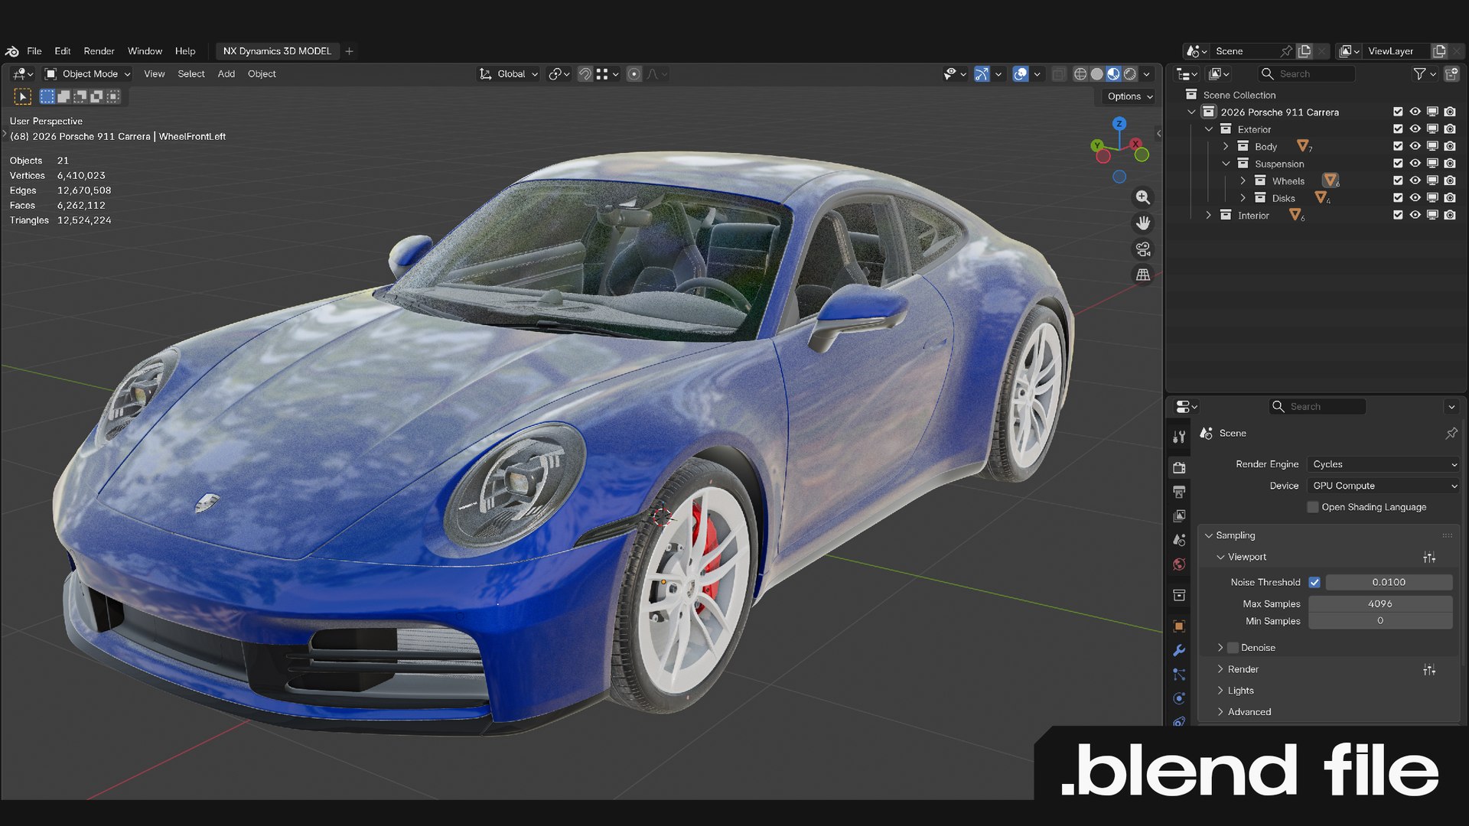Switch to wireframe viewport shading
Viewport: 1469px width, 826px height.
click(x=1080, y=74)
